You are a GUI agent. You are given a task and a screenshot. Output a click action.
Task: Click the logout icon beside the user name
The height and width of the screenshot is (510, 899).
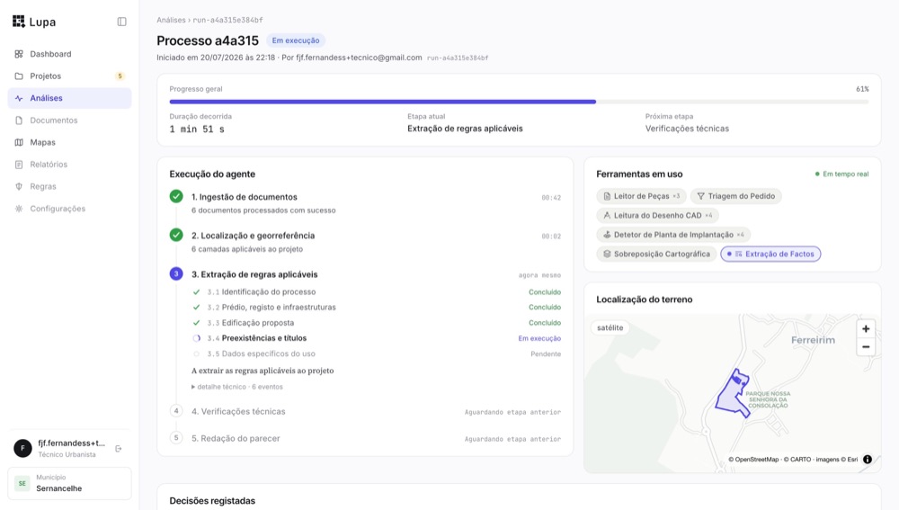point(118,449)
